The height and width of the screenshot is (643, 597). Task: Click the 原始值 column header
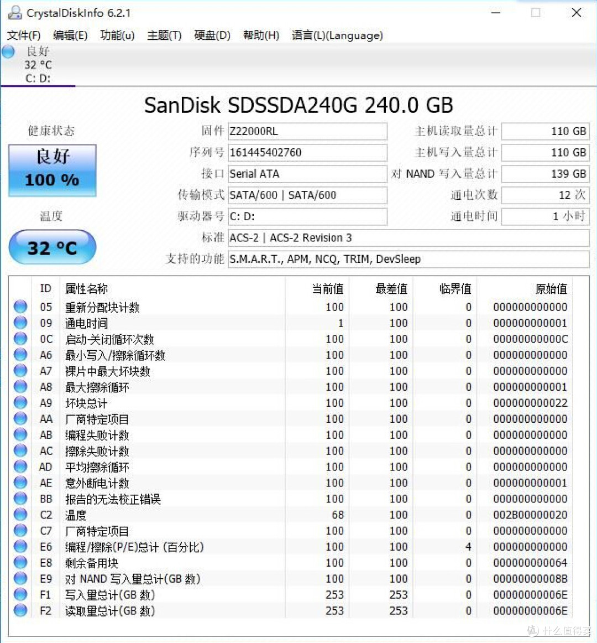551,289
